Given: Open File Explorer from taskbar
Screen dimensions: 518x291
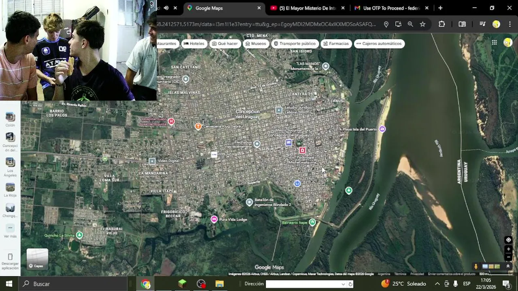Looking at the screenshot, I should tap(219, 284).
